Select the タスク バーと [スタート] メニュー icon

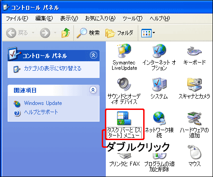(124, 118)
